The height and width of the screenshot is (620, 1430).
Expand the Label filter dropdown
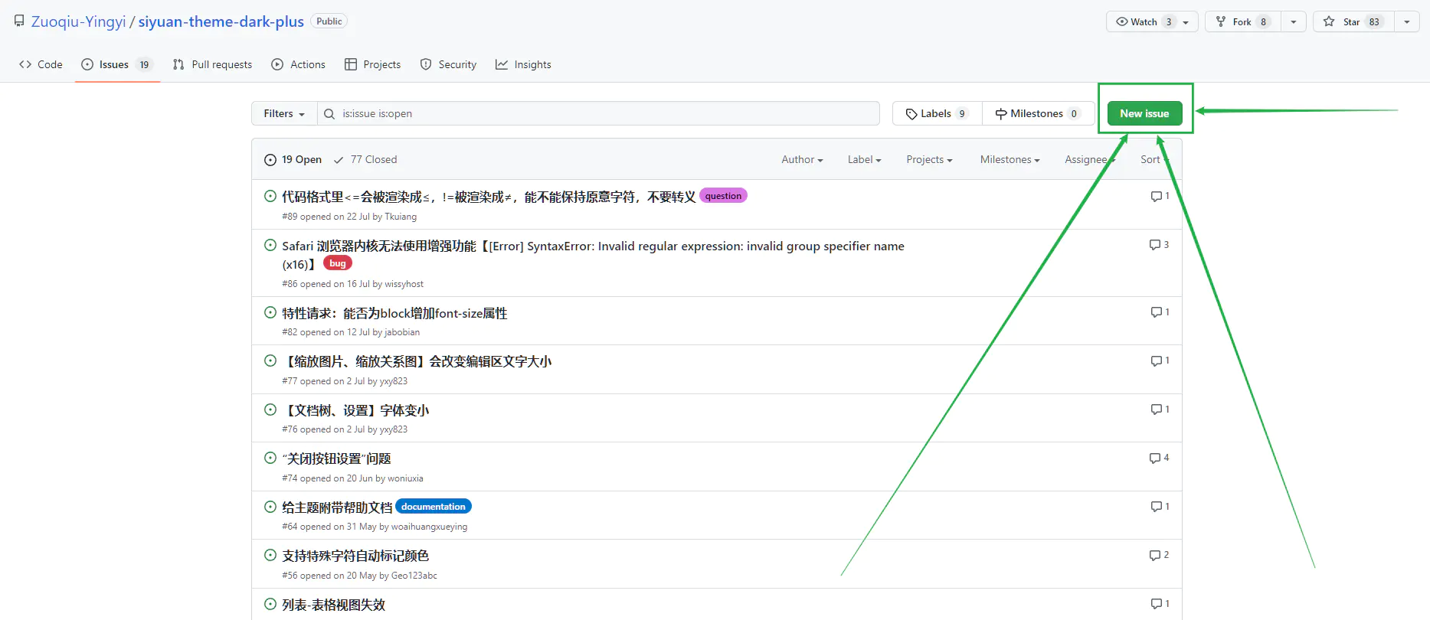tap(864, 159)
